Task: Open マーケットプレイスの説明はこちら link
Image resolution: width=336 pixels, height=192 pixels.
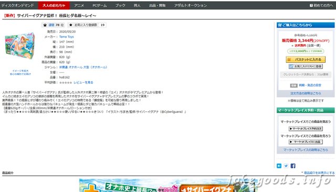Action: [x=306, y=150]
